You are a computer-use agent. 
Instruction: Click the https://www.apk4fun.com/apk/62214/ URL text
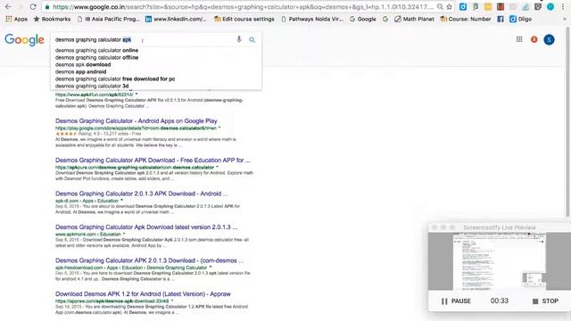[x=95, y=95]
